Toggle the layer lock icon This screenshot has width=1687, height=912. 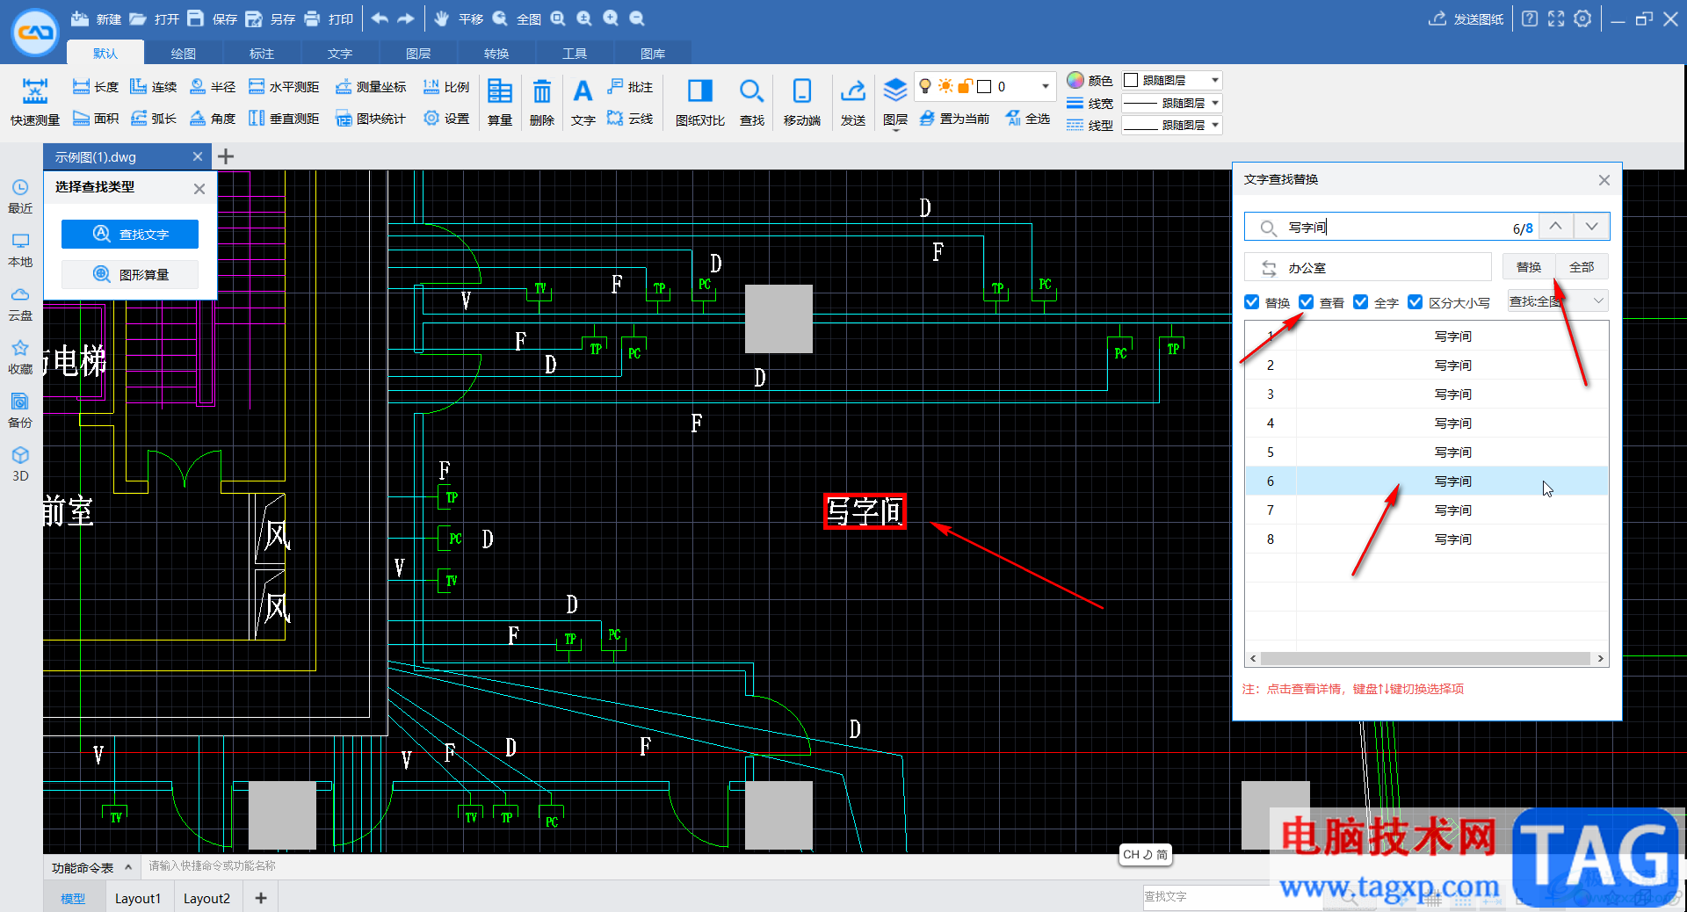tap(965, 86)
